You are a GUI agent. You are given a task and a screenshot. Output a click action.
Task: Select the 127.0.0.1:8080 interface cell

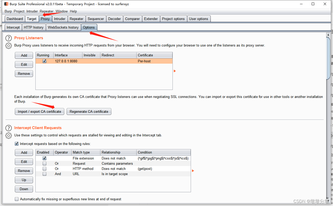tap(68, 61)
